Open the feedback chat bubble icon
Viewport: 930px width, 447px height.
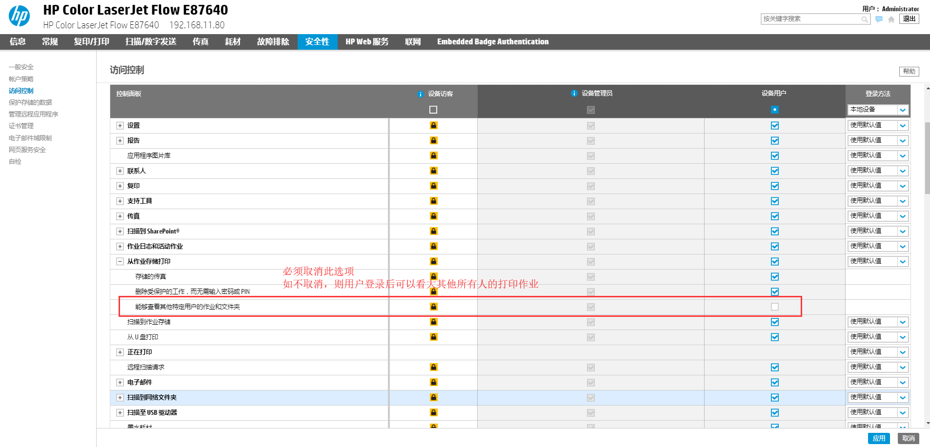click(x=879, y=19)
